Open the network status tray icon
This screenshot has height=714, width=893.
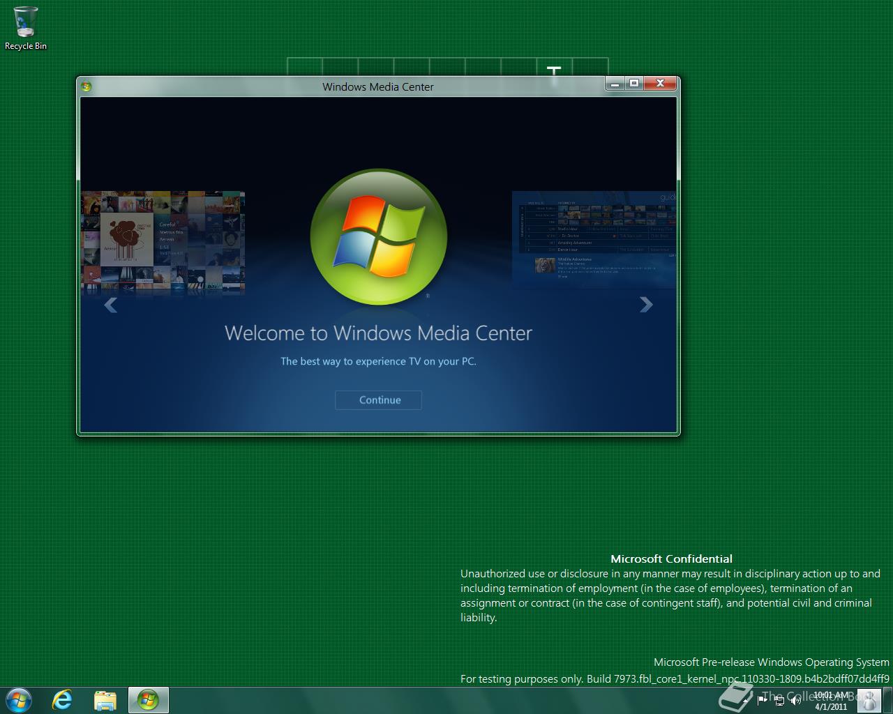tap(779, 701)
